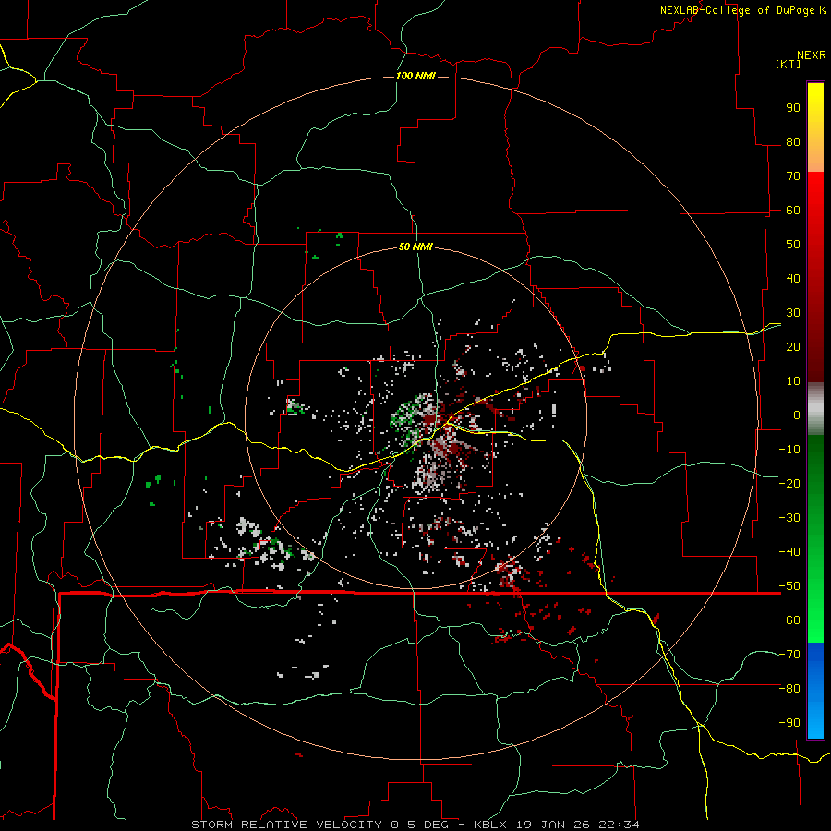
Task: Click the [KT] units label above the color scale
Action: coord(789,64)
